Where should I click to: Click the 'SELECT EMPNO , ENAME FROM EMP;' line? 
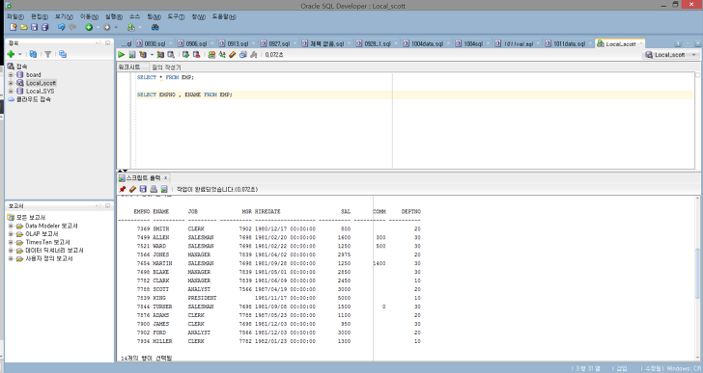pyautogui.click(x=184, y=94)
